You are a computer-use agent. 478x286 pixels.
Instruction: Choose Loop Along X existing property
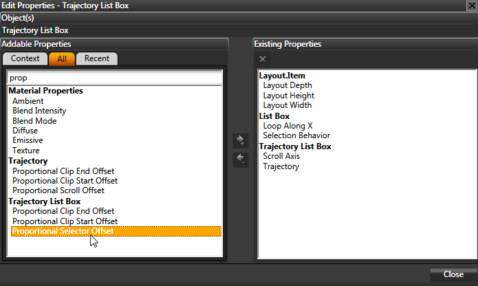pos(288,126)
